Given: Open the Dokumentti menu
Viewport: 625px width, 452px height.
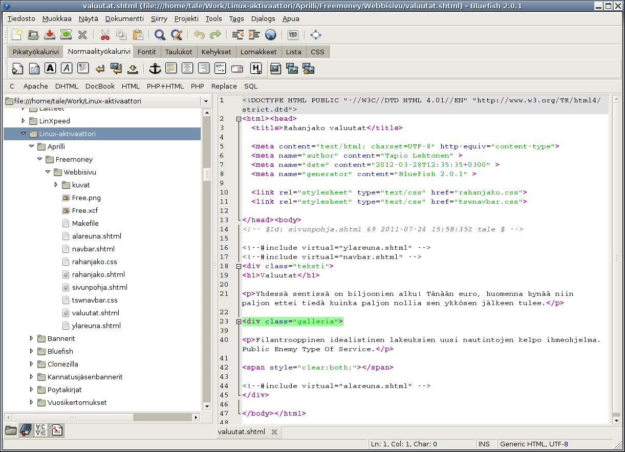Looking at the screenshot, I should point(124,18).
